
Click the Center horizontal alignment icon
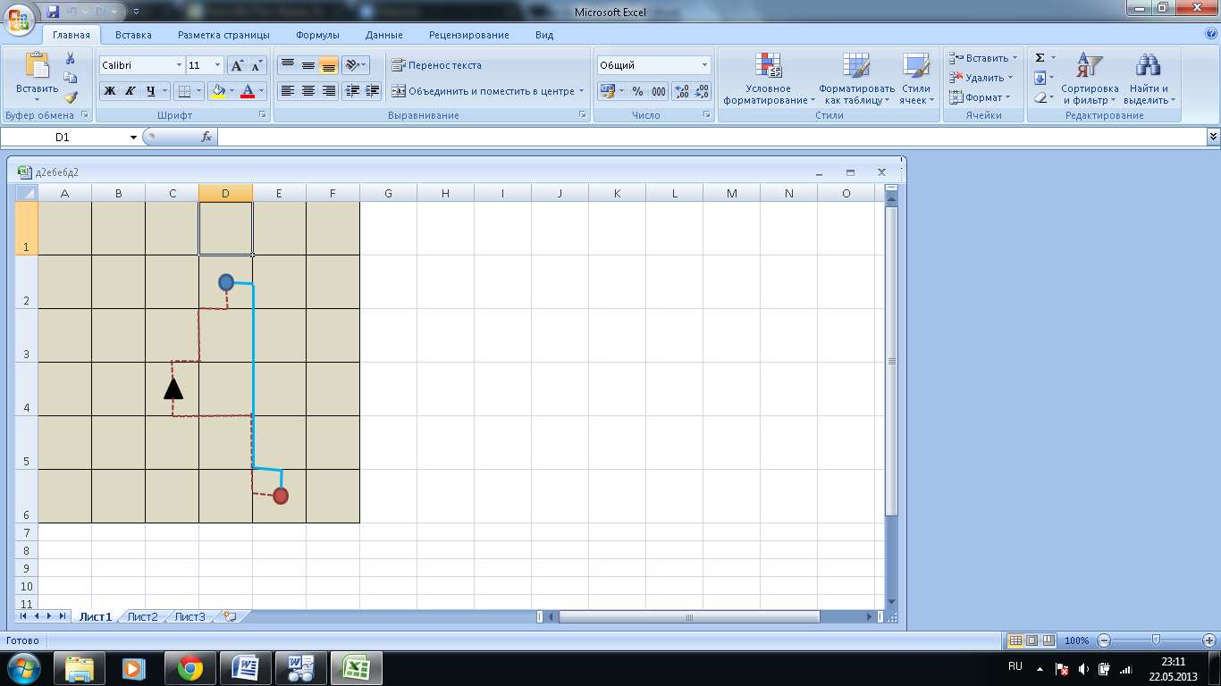point(308,91)
